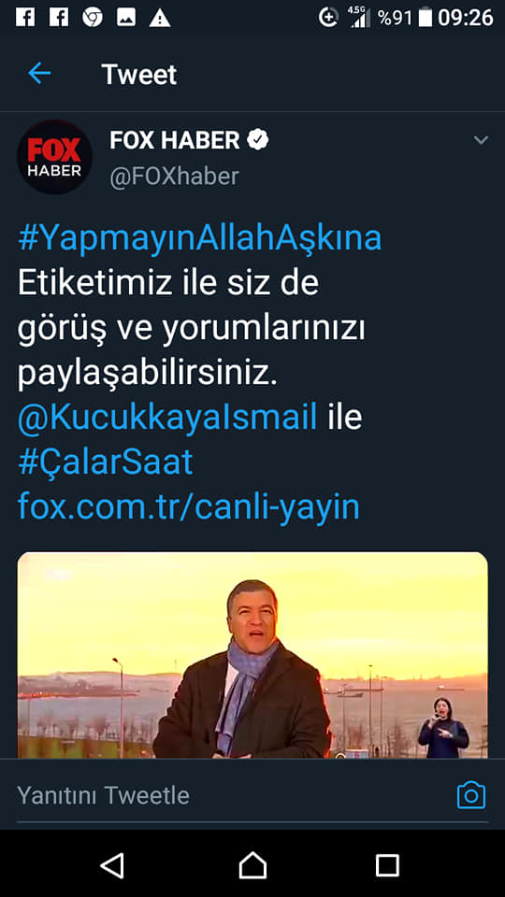The image size is (505, 897).
Task: Tap the back arrow beside Tweet
Action: [x=39, y=74]
